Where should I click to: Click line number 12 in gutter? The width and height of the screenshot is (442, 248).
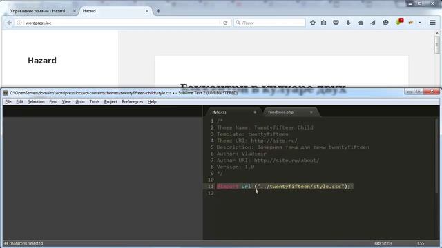click(x=211, y=193)
